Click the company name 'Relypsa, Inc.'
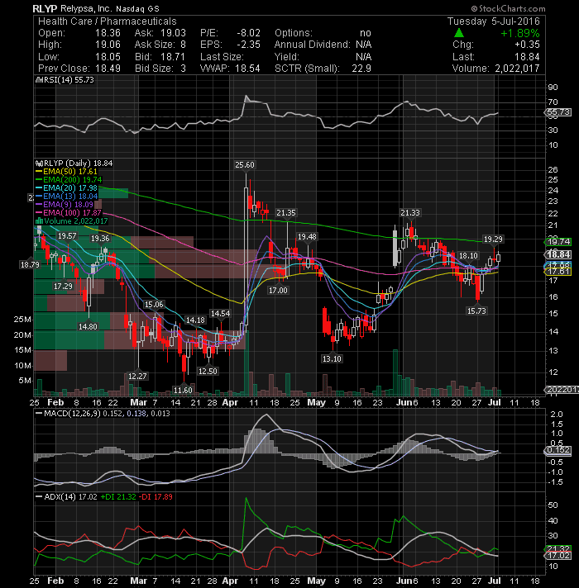Viewport: 579px width, 588px height. tap(86, 8)
